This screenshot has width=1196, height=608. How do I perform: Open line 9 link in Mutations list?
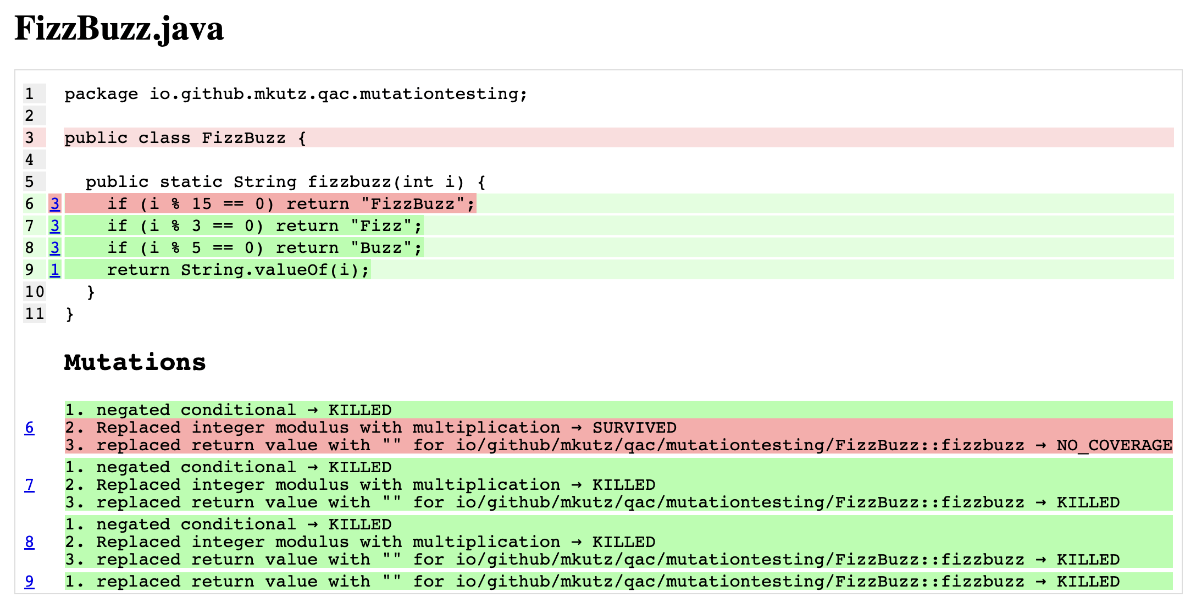[x=29, y=582]
